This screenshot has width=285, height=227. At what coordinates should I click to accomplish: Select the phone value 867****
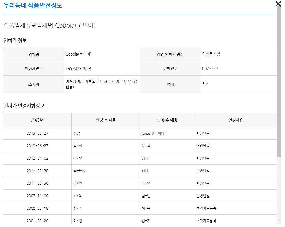(210, 68)
